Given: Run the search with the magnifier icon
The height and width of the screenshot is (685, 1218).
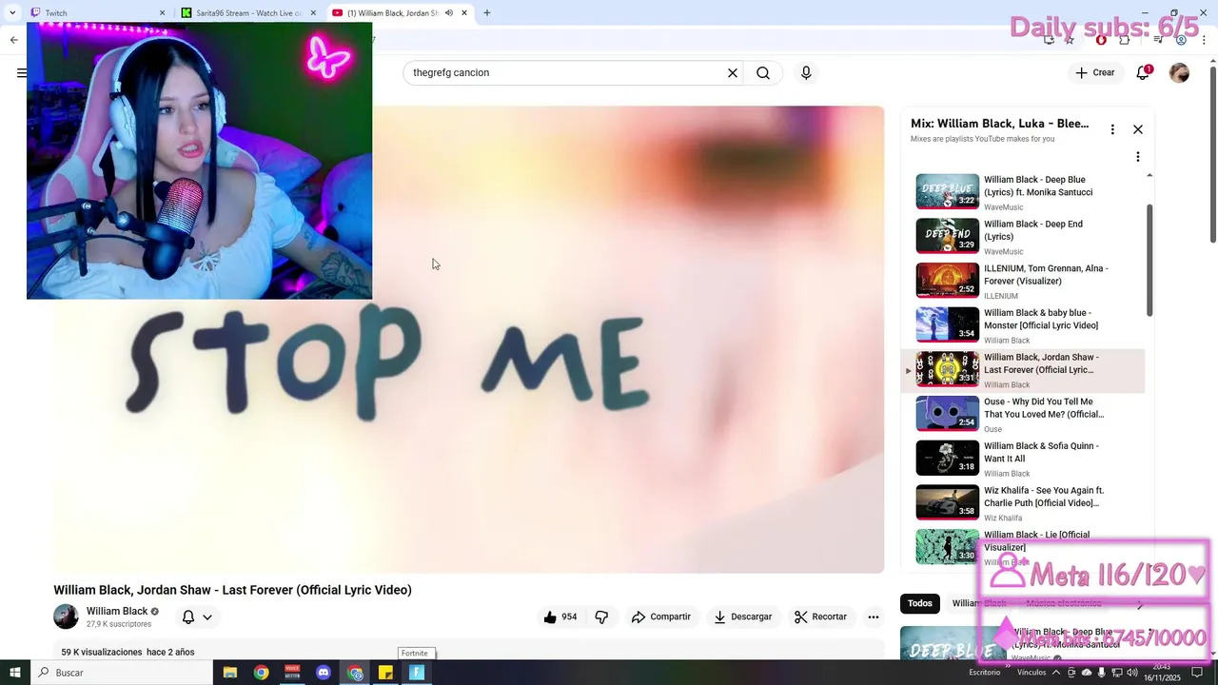Looking at the screenshot, I should (763, 73).
